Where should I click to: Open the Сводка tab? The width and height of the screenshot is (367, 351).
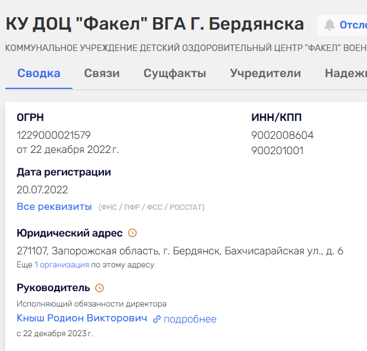[x=39, y=74]
